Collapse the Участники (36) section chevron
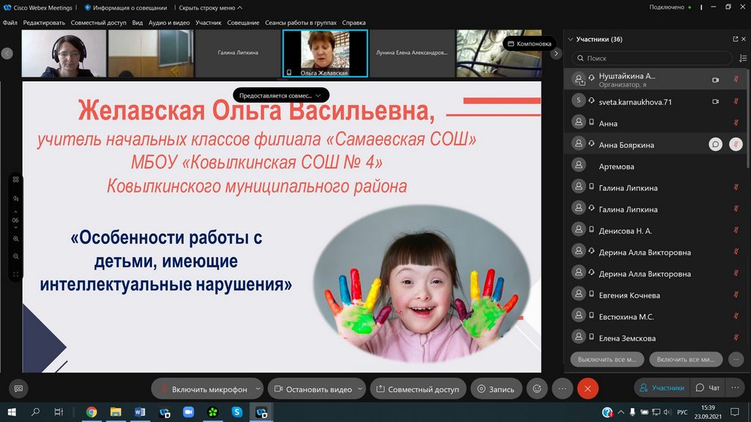Viewport: 751px width, 422px height. pyautogui.click(x=570, y=40)
